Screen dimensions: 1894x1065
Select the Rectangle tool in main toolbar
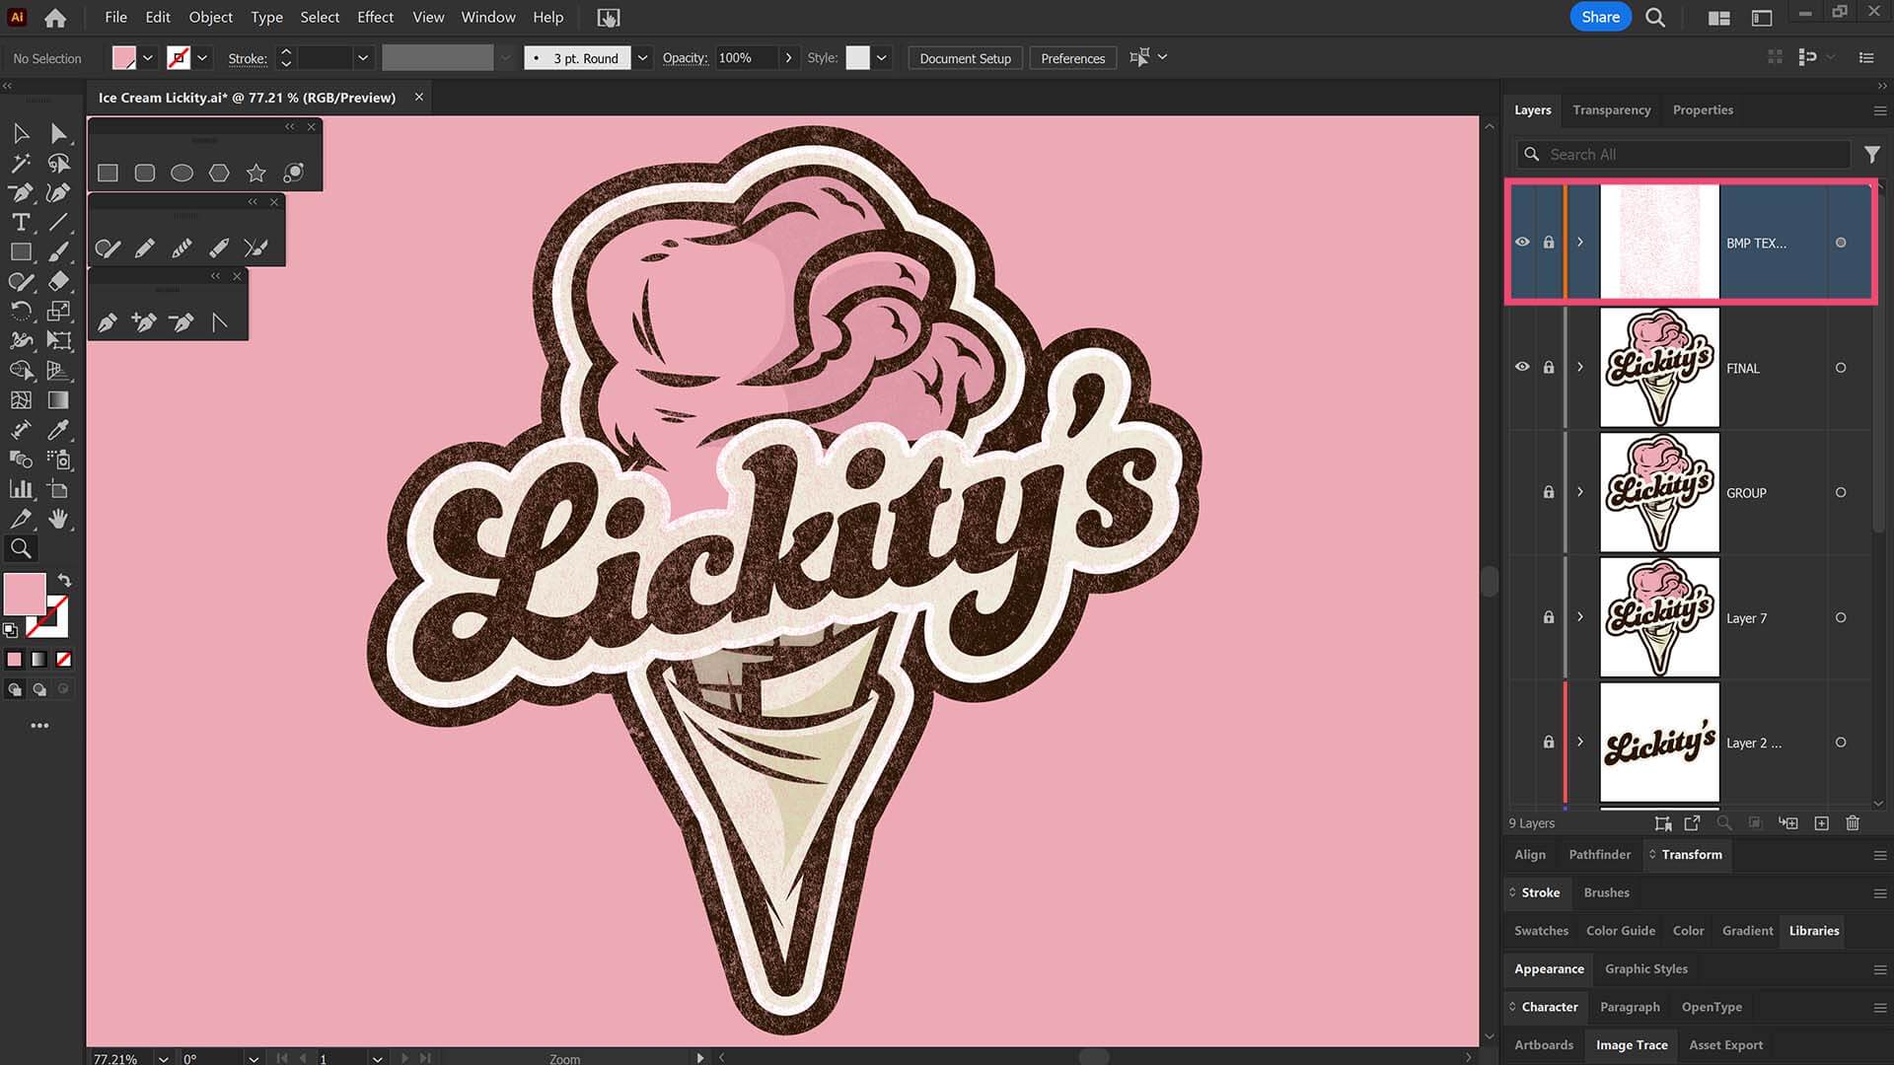(x=20, y=251)
